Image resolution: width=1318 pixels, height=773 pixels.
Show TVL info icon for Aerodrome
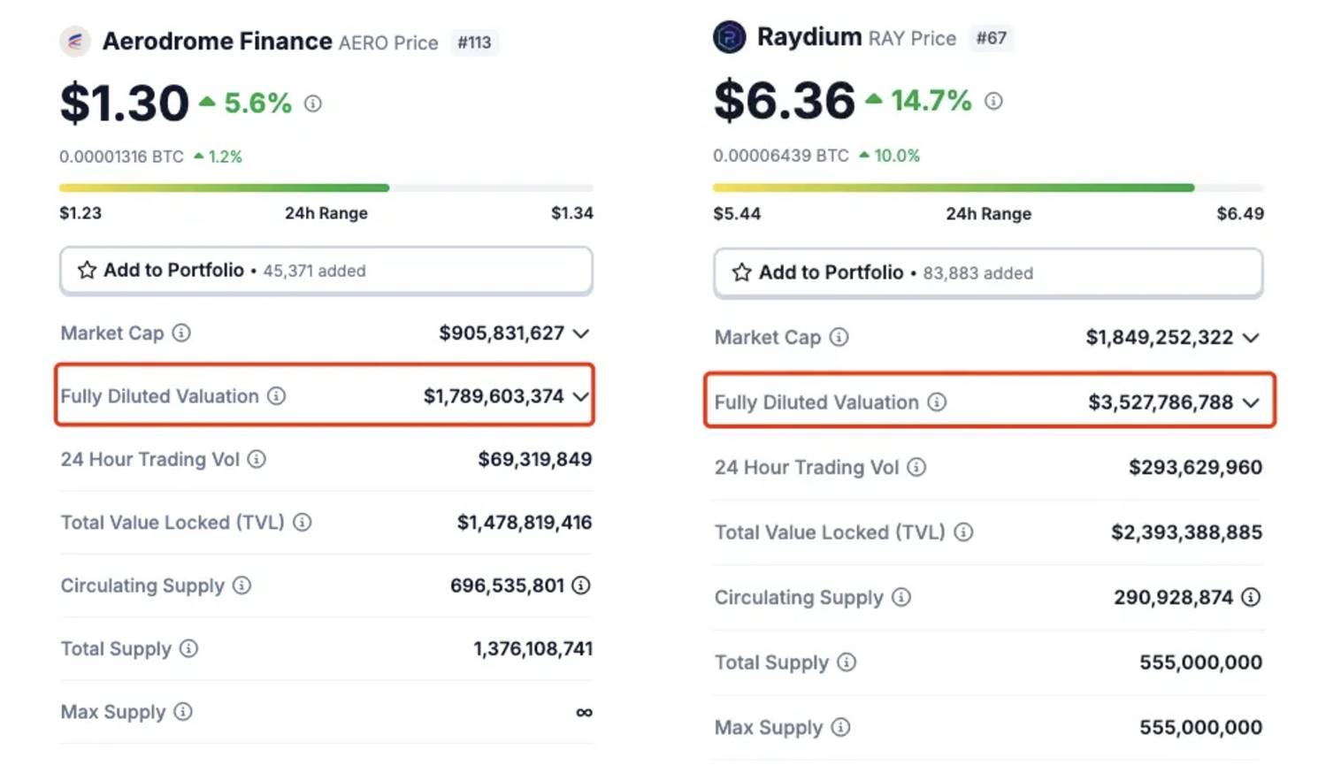point(303,522)
